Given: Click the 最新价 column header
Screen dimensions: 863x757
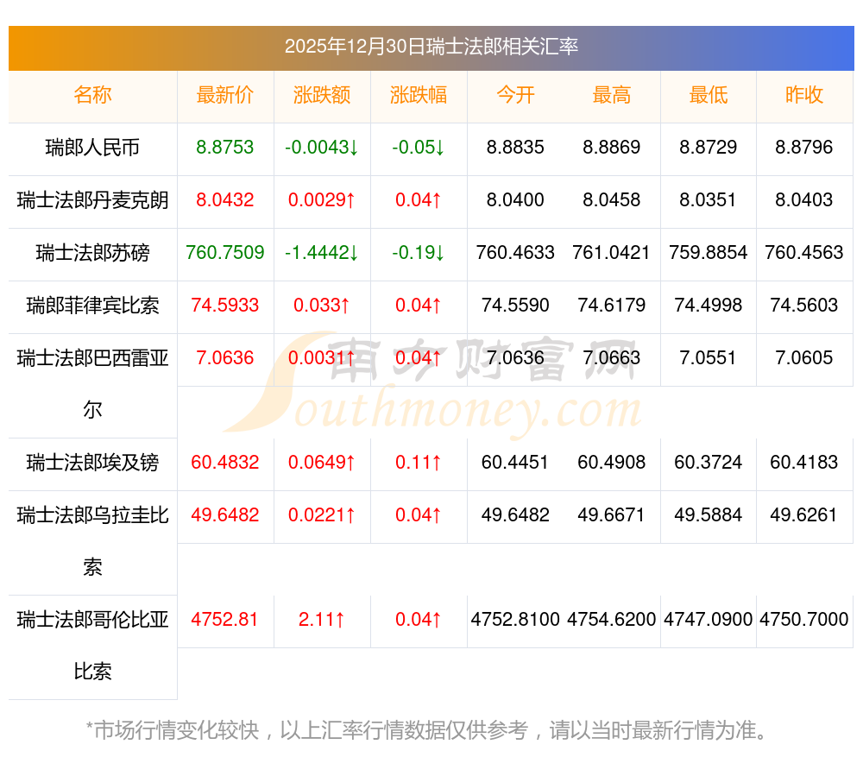Looking at the screenshot, I should (x=225, y=95).
